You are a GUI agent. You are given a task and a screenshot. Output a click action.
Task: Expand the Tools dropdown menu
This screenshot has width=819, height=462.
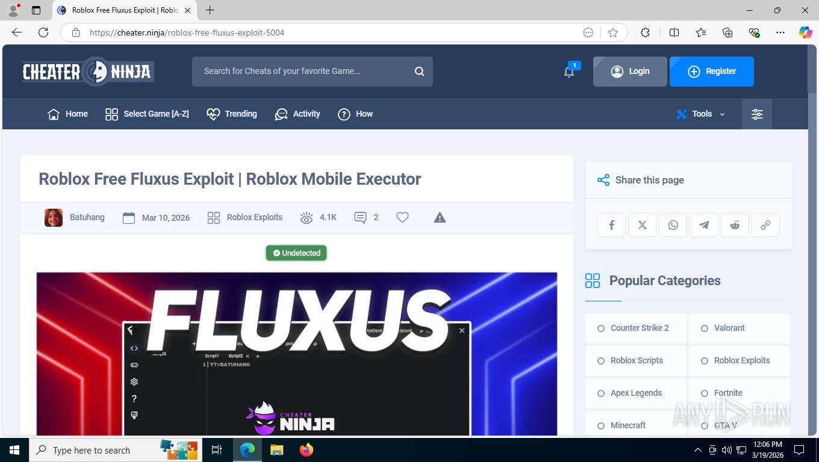pos(701,114)
